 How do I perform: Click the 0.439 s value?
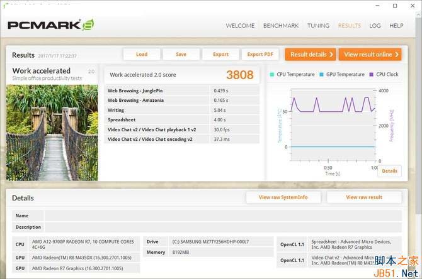coord(221,90)
